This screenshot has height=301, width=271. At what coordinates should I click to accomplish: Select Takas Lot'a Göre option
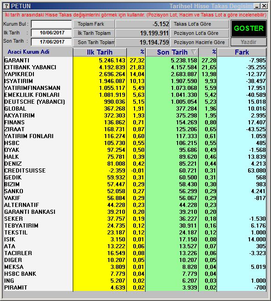pos(200,24)
